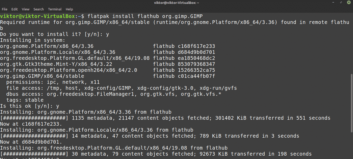Click the viktor@viktor-VirtualBox window title
Screen dimensions: 353x159
pyautogui.click(x=176, y=3)
